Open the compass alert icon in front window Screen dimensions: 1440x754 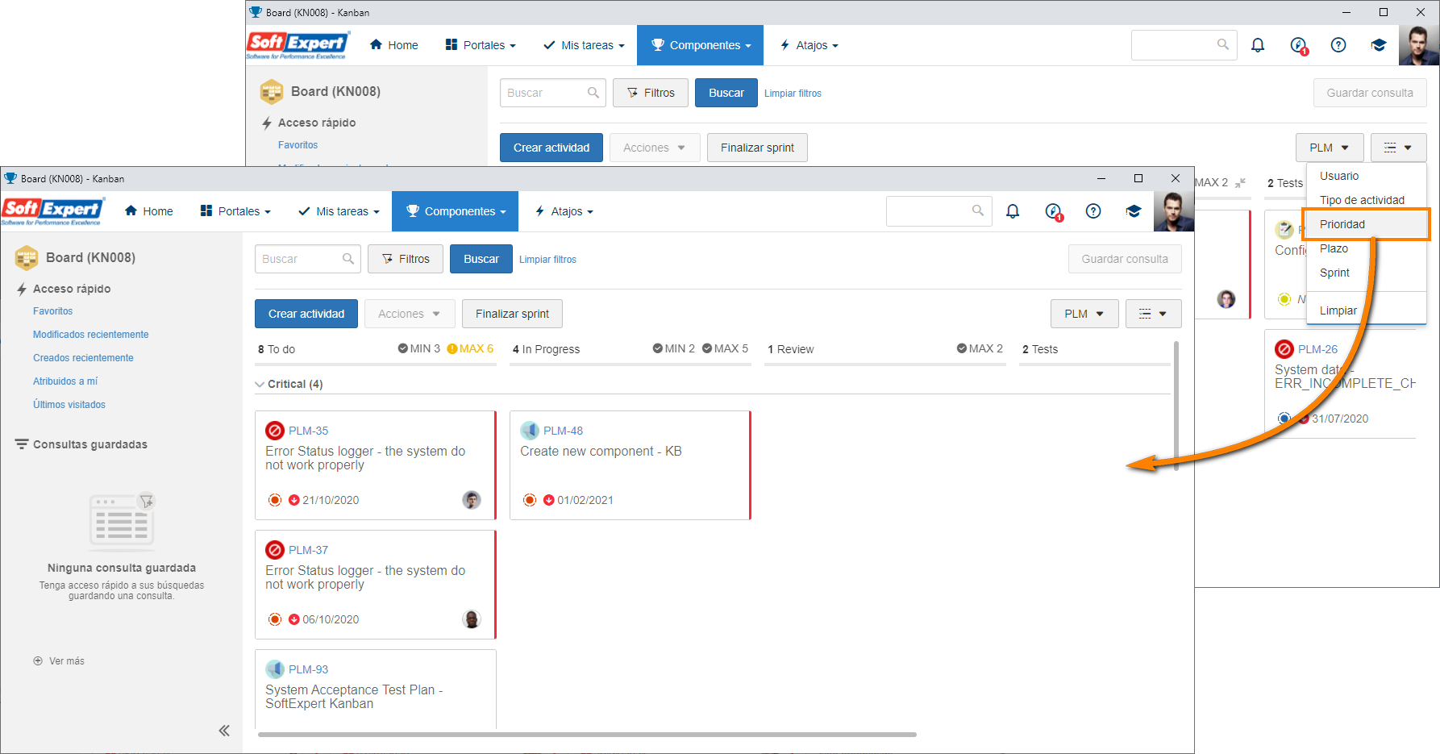pyautogui.click(x=1054, y=211)
